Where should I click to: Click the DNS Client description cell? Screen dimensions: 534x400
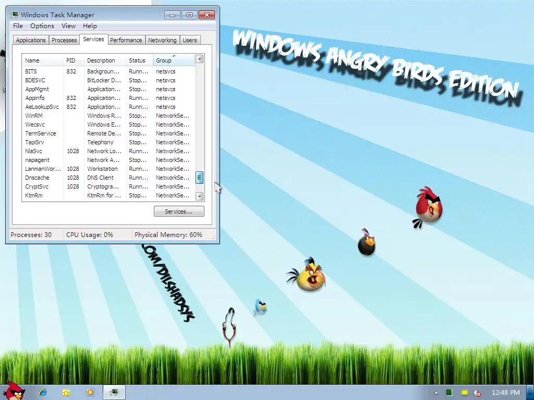pyautogui.click(x=101, y=178)
